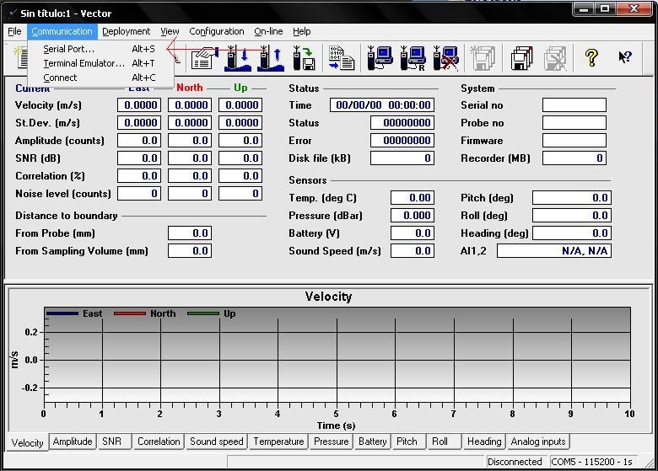This screenshot has height=471, width=658.
Task: Open the View menu
Action: [170, 31]
